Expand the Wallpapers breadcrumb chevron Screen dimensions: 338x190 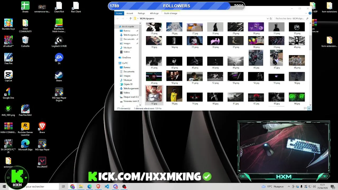tap(138, 18)
